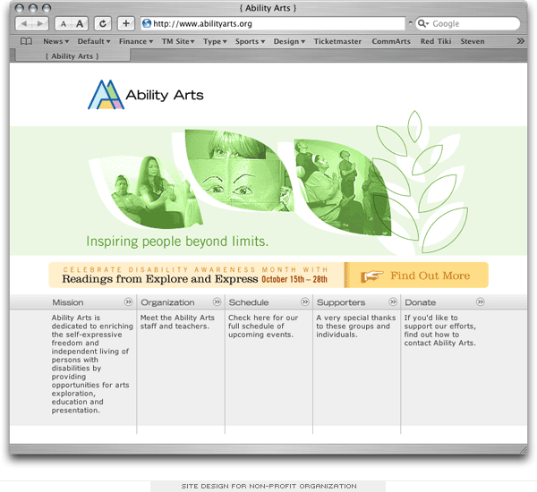Select the { Ability Arts } browser tab
Image resolution: width=537 pixels, height=492 pixels.
point(72,55)
